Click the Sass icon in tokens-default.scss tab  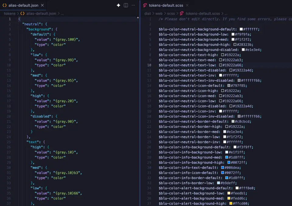click(x=145, y=5)
